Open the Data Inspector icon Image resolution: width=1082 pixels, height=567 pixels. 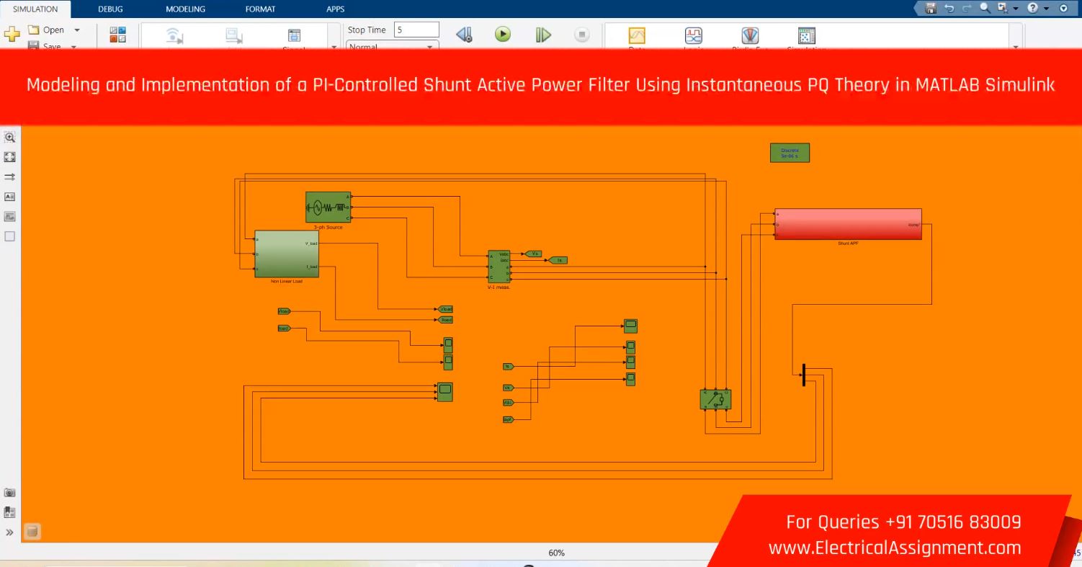(x=637, y=35)
